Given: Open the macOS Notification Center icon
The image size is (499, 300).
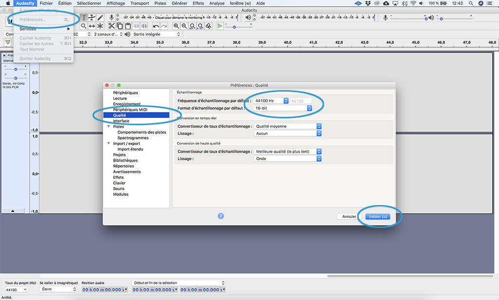Looking at the screenshot, I should tap(489, 3).
